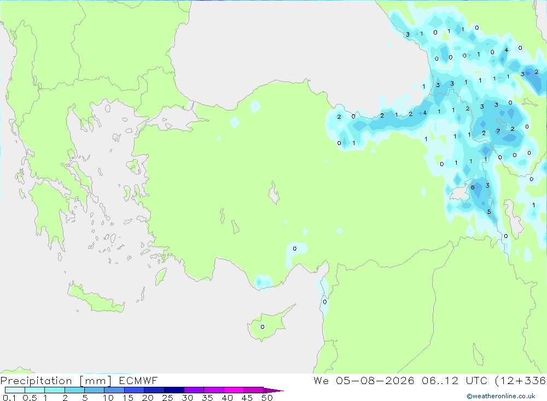
Task: Select the 40–45 mm magenta legend swatch
Action: coord(234,390)
